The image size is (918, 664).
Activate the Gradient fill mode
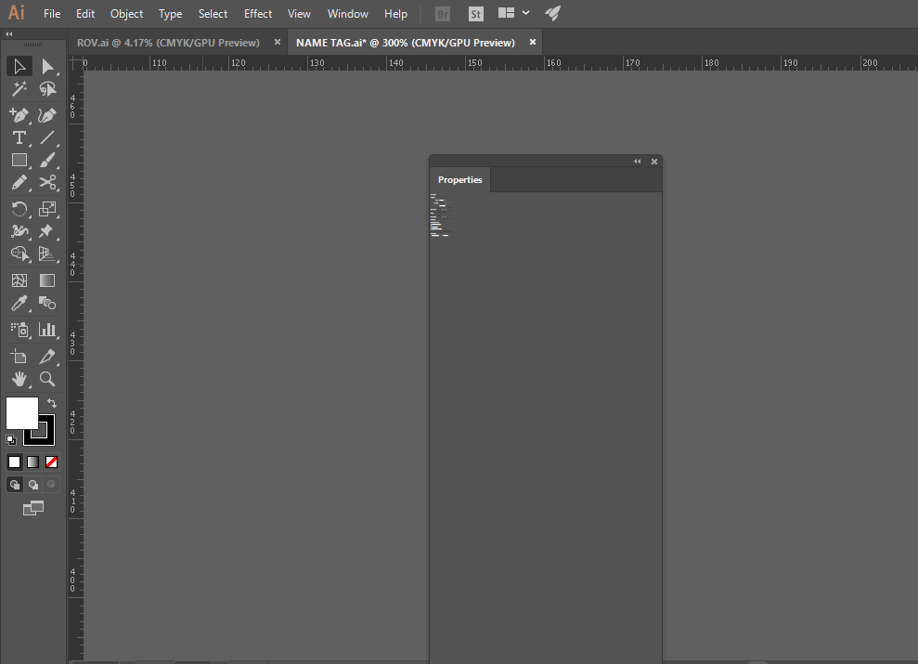pos(32,462)
